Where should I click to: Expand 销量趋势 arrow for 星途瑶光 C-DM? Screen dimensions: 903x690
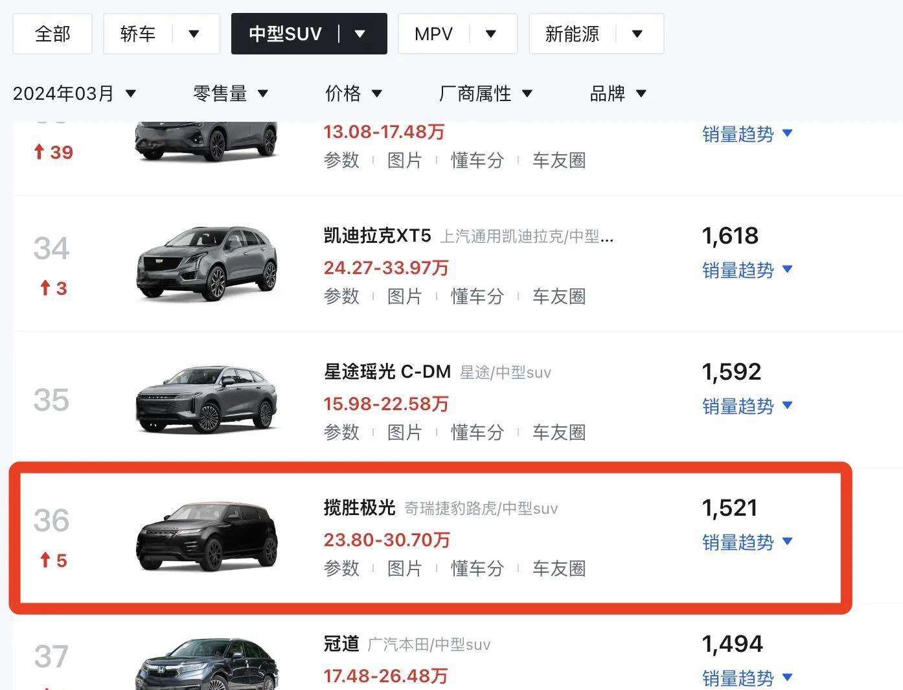[x=788, y=405]
